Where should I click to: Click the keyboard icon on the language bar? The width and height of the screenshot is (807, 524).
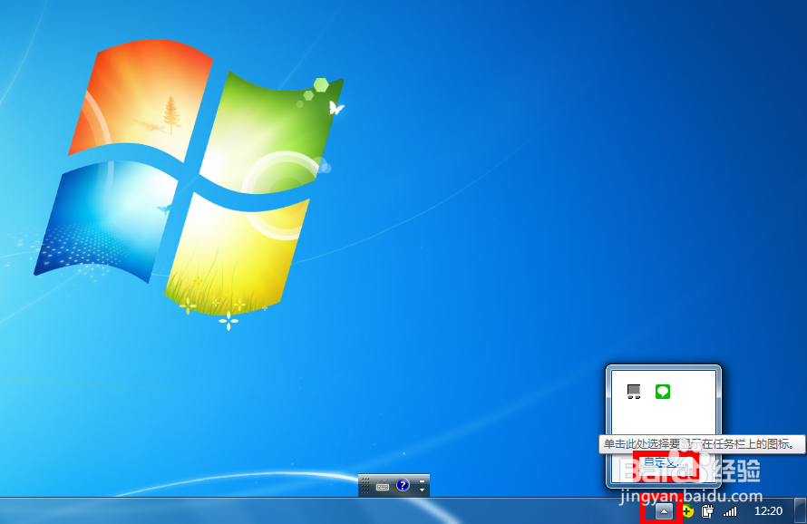coord(383,485)
